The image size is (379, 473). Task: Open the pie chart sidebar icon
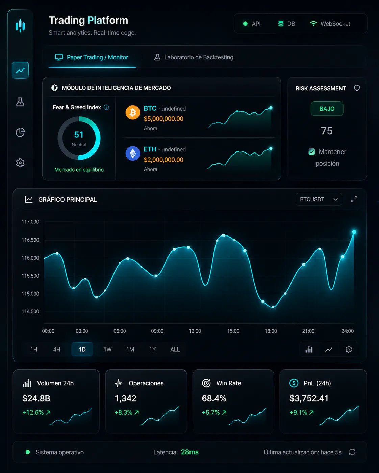[x=20, y=132]
